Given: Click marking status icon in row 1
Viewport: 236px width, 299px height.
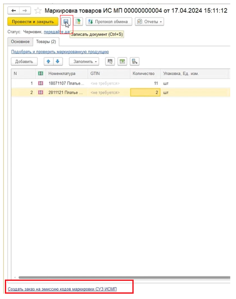Looking at the screenshot, I should coord(41,83).
